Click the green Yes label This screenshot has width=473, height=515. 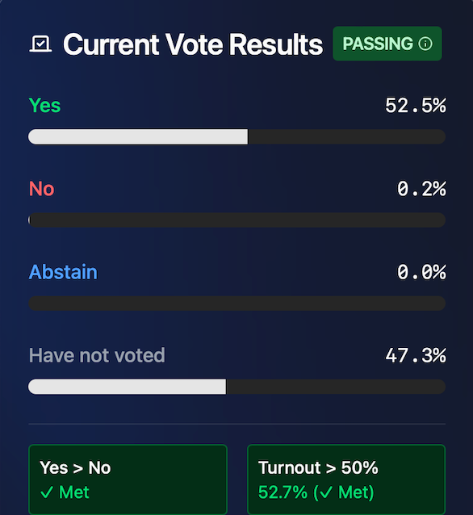(x=44, y=106)
